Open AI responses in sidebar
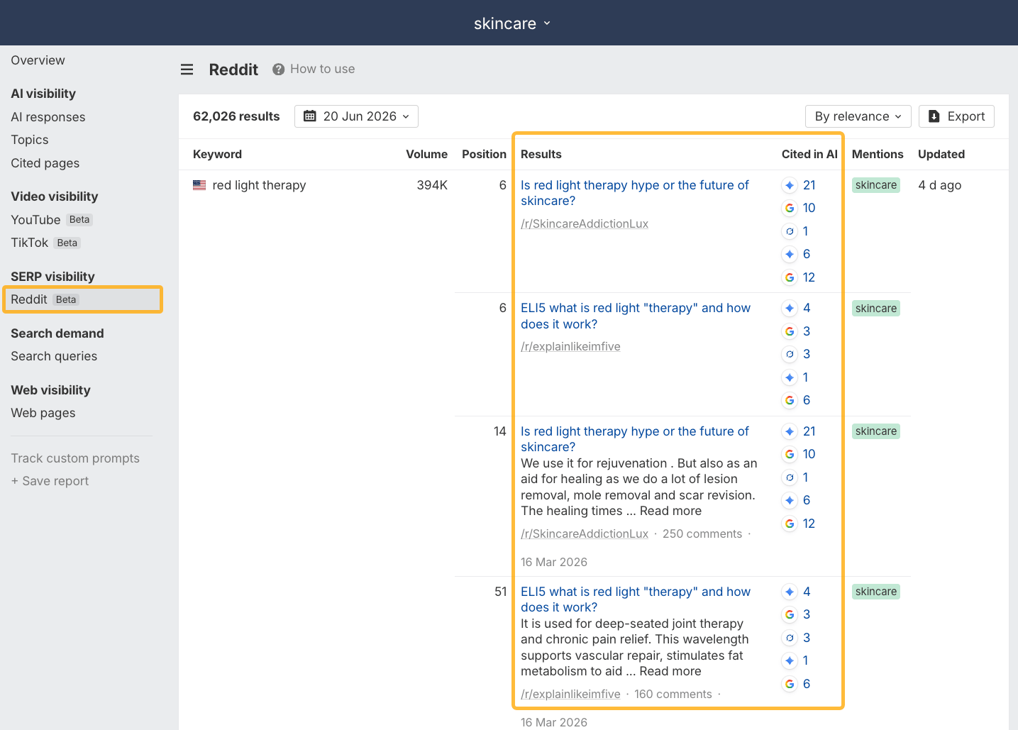 click(x=48, y=117)
